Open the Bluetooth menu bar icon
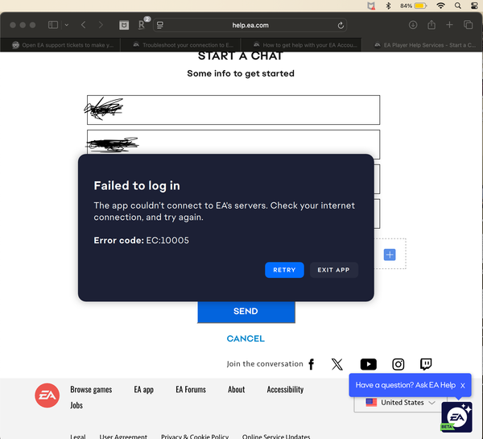Image resolution: width=483 pixels, height=439 pixels. point(389,6)
